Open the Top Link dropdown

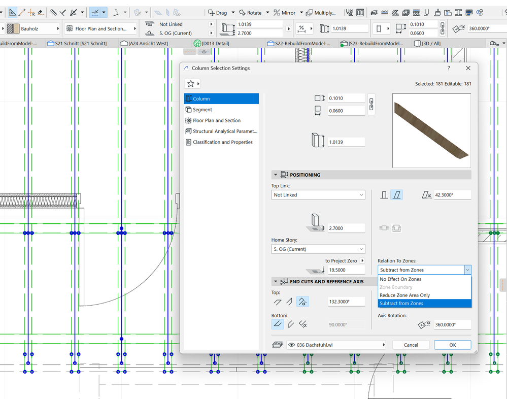click(x=318, y=195)
